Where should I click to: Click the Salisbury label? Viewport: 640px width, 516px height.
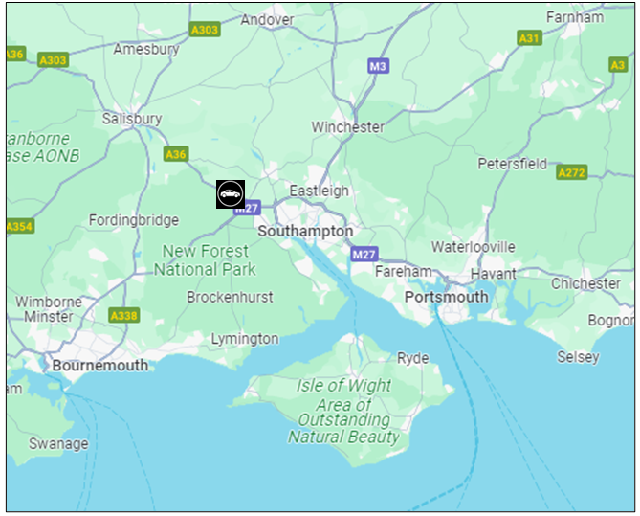coord(132,119)
